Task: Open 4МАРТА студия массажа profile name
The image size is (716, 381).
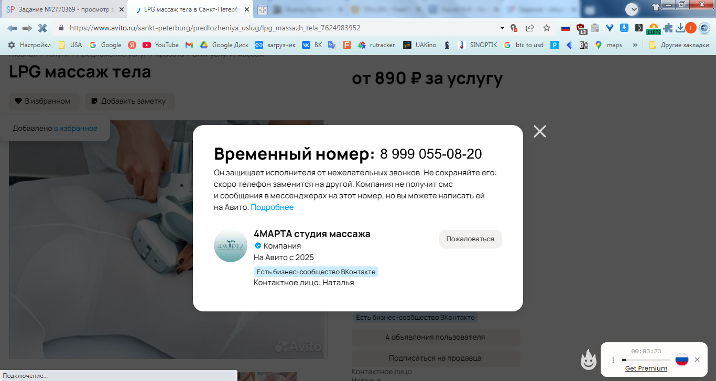Action: (x=312, y=234)
